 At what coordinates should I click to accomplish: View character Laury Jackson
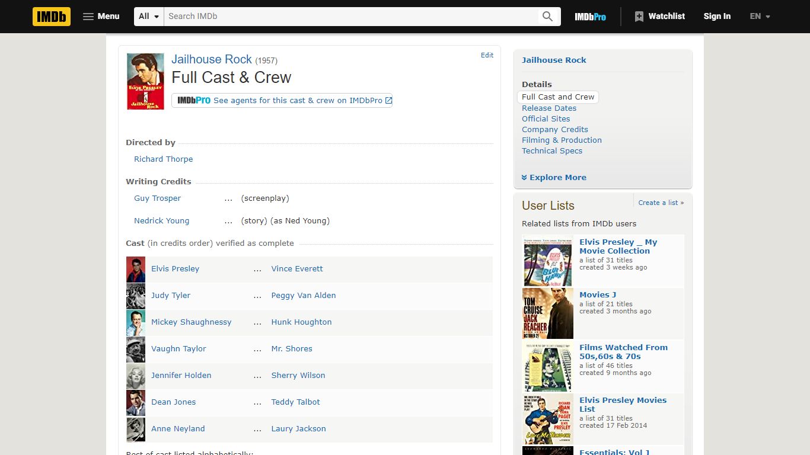pos(298,429)
